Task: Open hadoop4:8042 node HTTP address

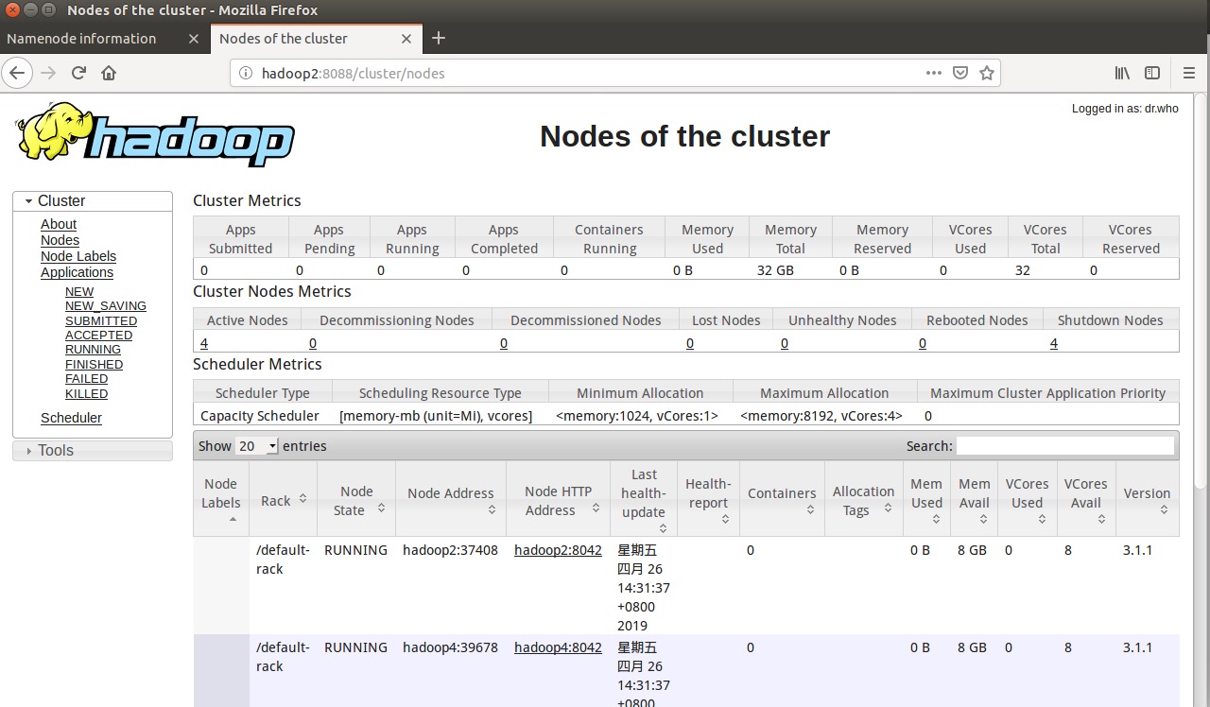Action: click(558, 647)
